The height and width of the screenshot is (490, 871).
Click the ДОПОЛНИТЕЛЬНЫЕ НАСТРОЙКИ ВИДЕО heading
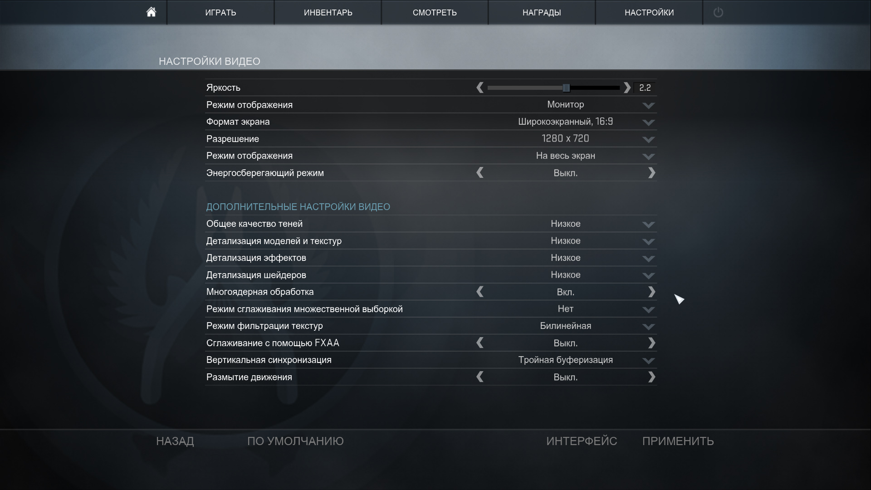(x=298, y=207)
